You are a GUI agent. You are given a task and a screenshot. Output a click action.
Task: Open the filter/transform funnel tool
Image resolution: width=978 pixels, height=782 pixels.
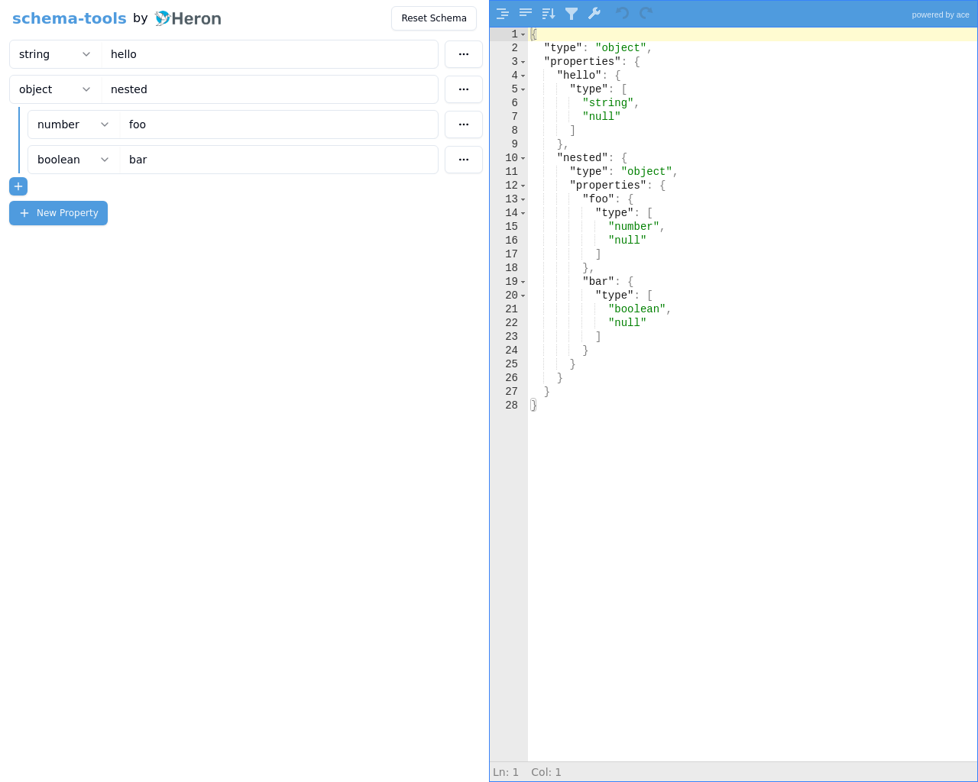(572, 14)
